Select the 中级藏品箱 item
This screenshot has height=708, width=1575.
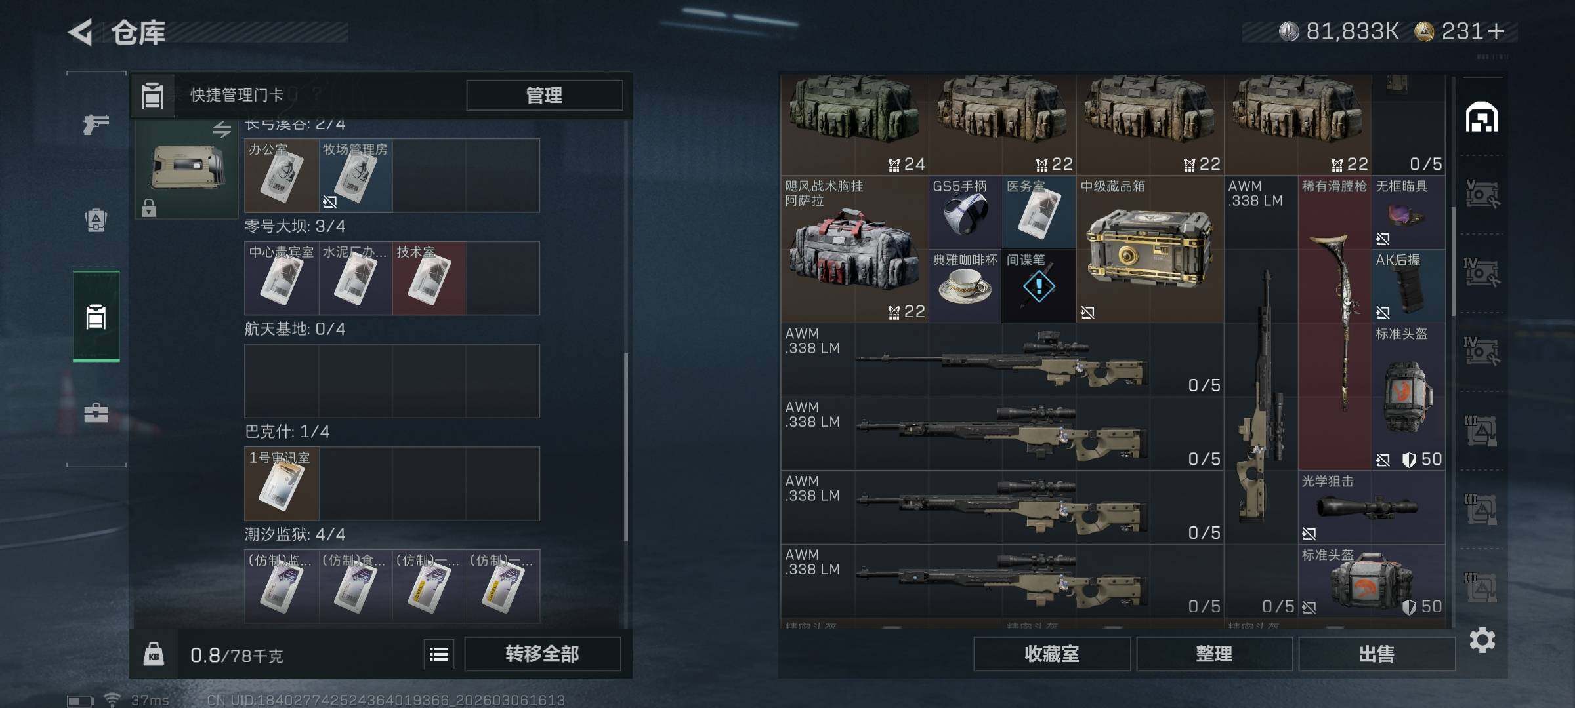(1150, 249)
